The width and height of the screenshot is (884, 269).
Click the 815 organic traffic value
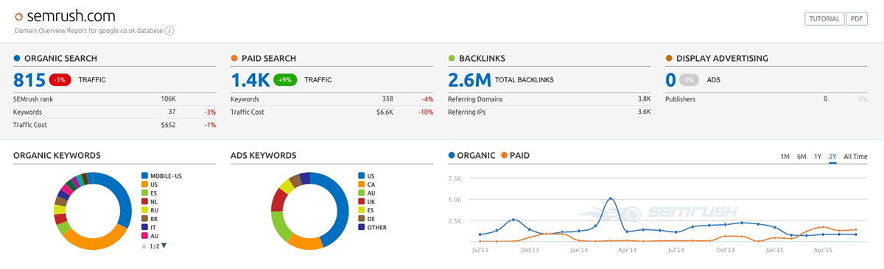[29, 79]
